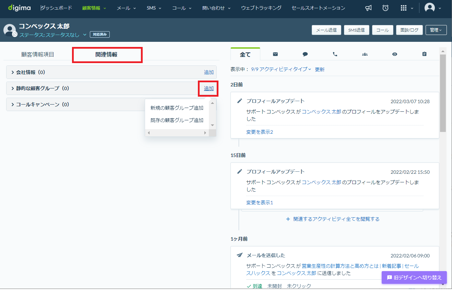The width and height of the screenshot is (452, 291).
Task: Click the メール送信 button
Action: (326, 30)
